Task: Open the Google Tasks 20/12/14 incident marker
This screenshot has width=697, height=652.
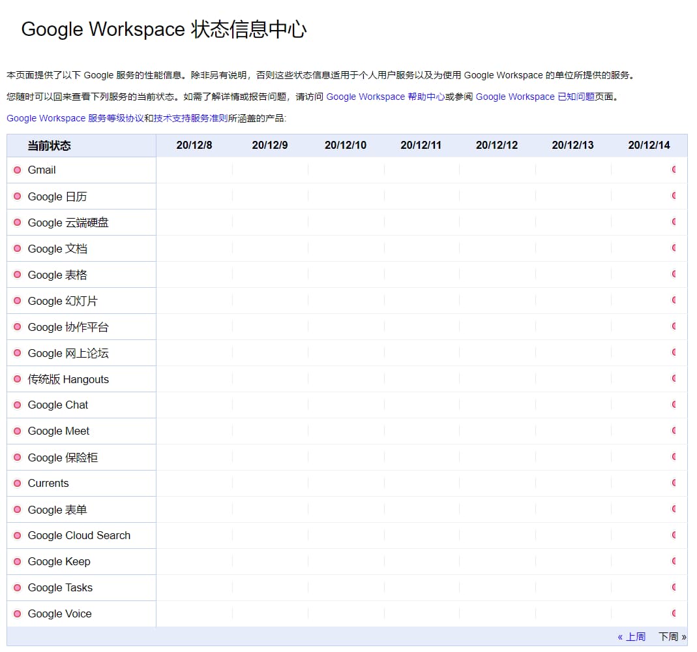Action: 674,587
